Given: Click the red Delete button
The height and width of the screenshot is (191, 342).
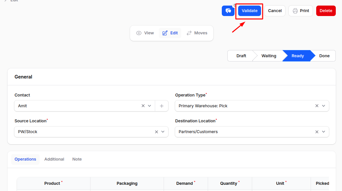Looking at the screenshot, I should [326, 10].
